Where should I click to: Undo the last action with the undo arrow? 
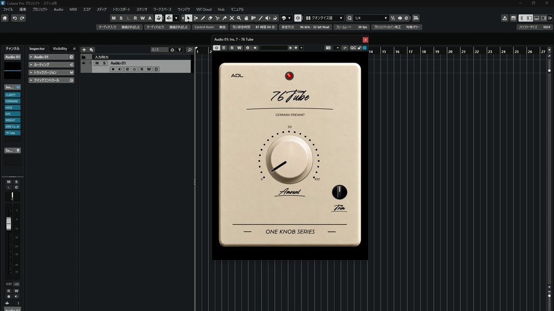pos(15,18)
